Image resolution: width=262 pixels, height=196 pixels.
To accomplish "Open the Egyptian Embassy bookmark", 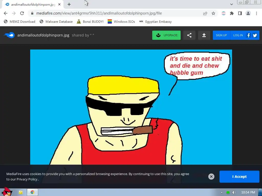I will click(155, 22).
